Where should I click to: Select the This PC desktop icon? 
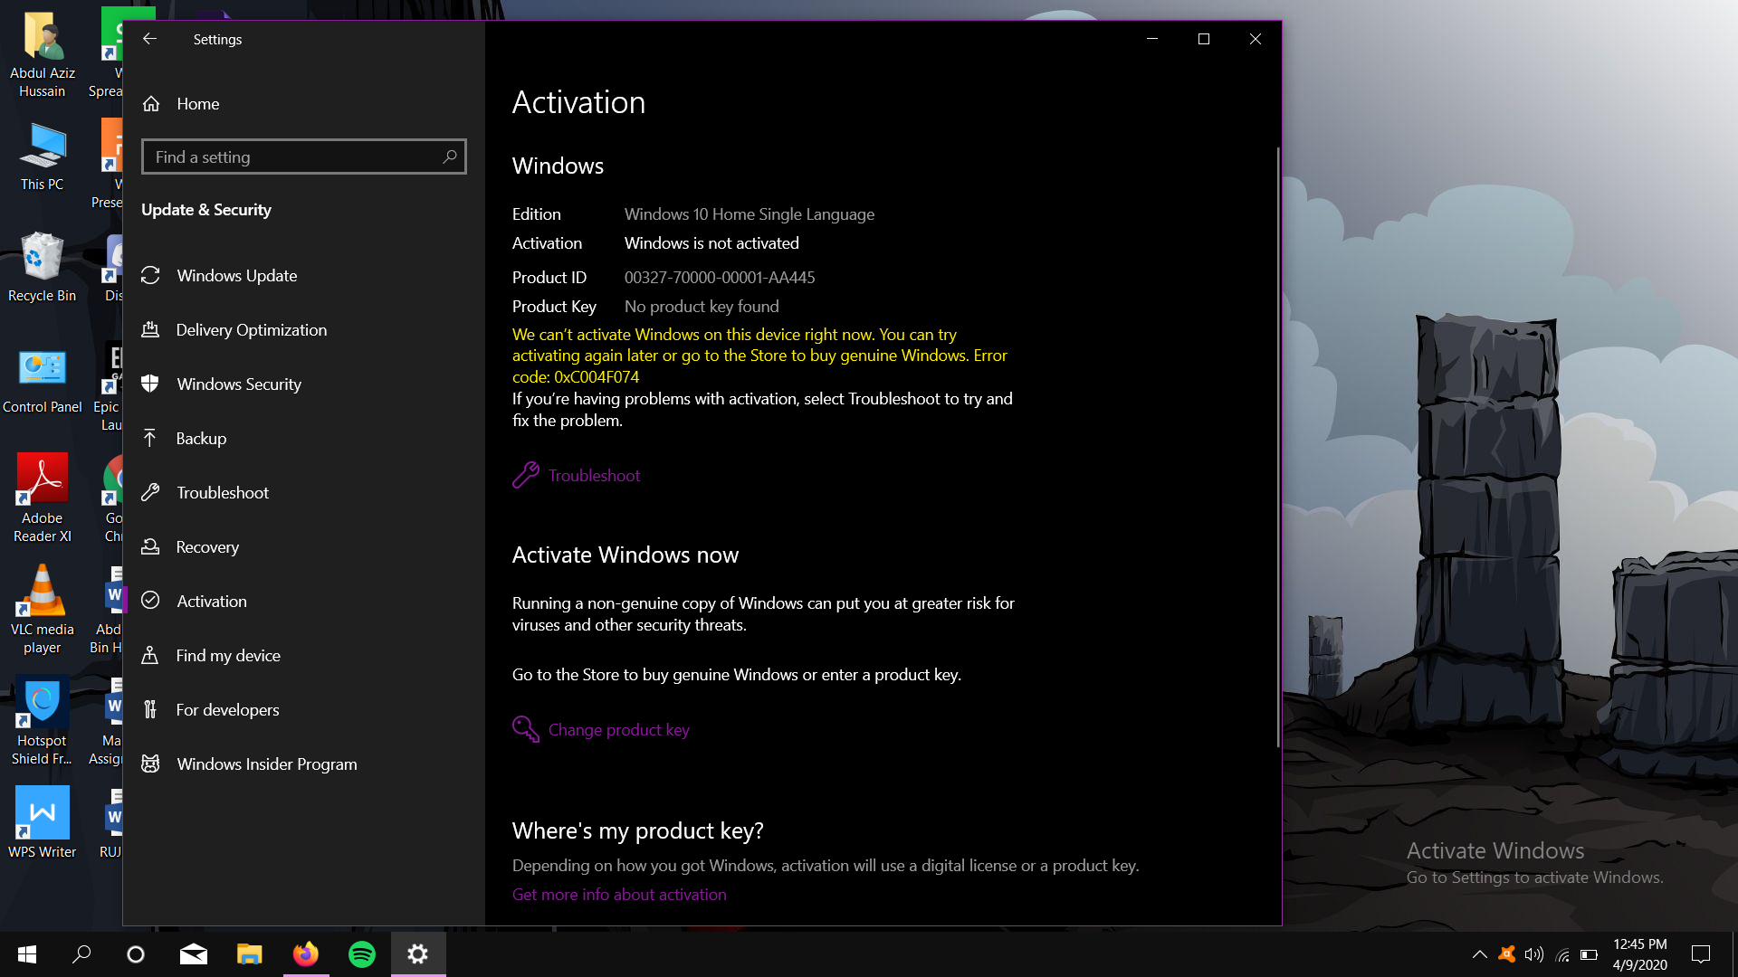[43, 157]
